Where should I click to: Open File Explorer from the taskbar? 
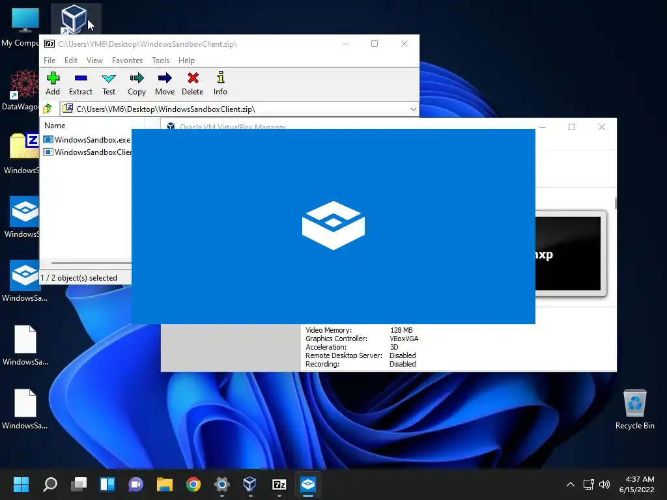pos(165,484)
